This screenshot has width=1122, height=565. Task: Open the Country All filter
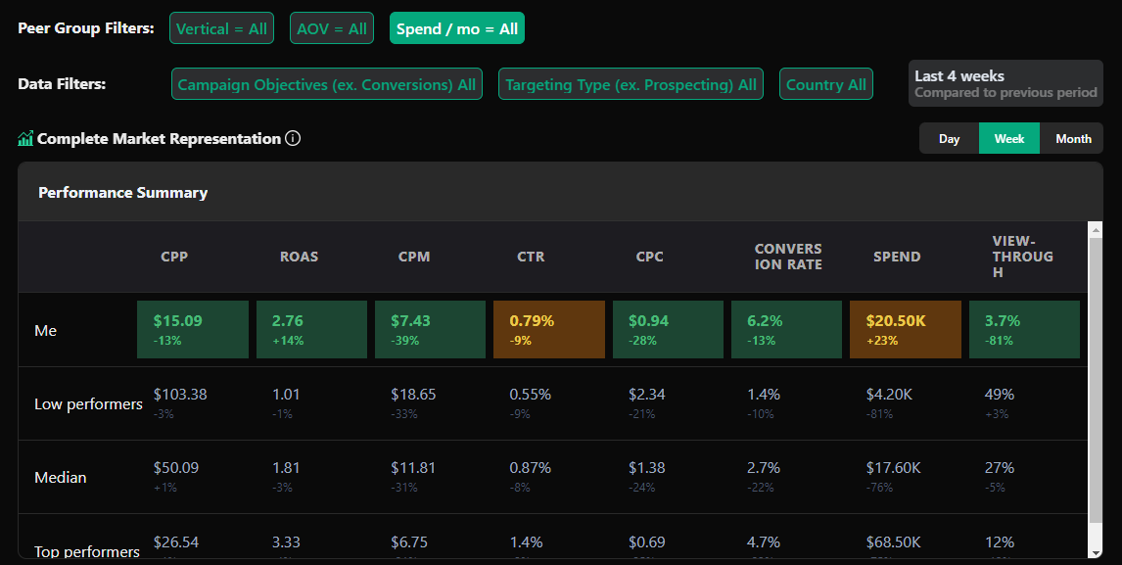826,84
